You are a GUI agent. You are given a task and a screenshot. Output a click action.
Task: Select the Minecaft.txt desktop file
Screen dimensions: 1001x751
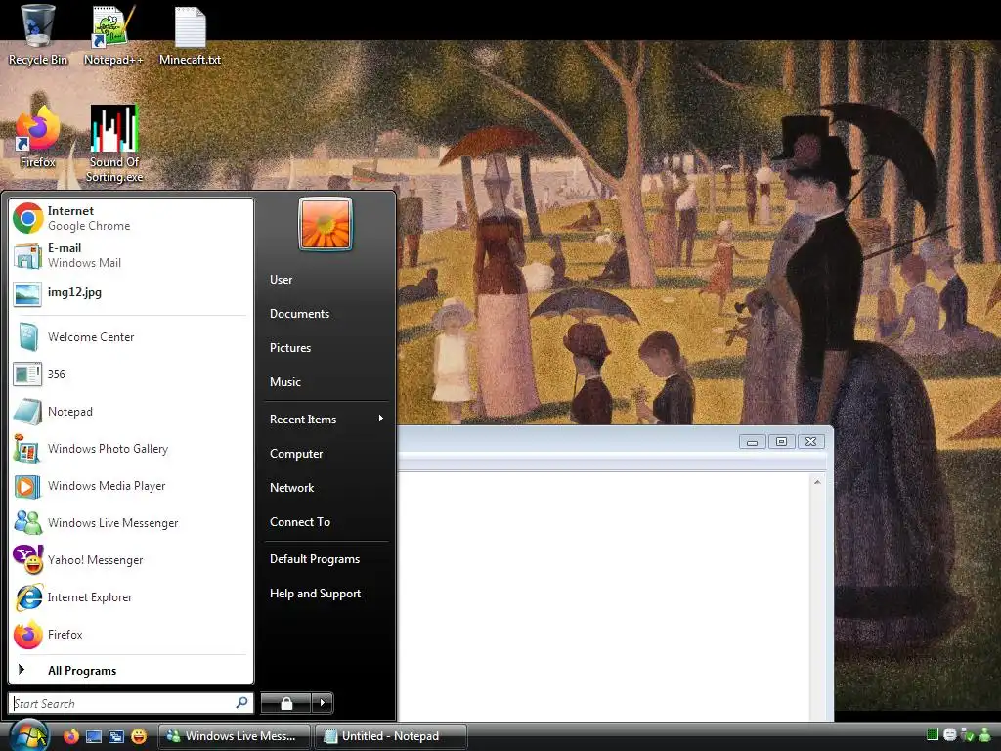tap(191, 35)
